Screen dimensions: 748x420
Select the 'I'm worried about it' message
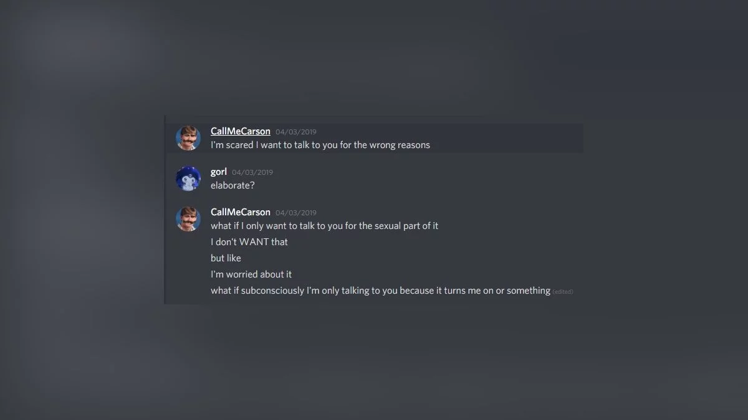click(x=251, y=274)
